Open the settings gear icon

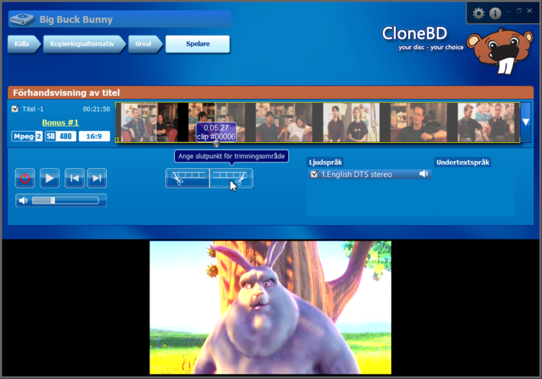click(478, 14)
